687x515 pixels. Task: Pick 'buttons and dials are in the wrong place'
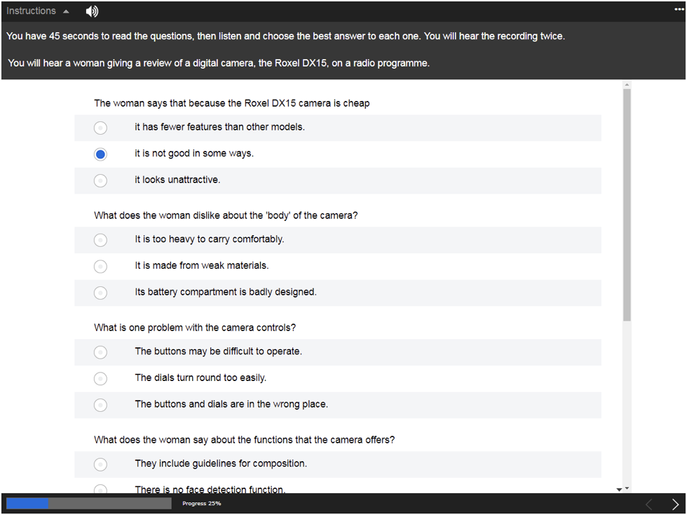(101, 405)
